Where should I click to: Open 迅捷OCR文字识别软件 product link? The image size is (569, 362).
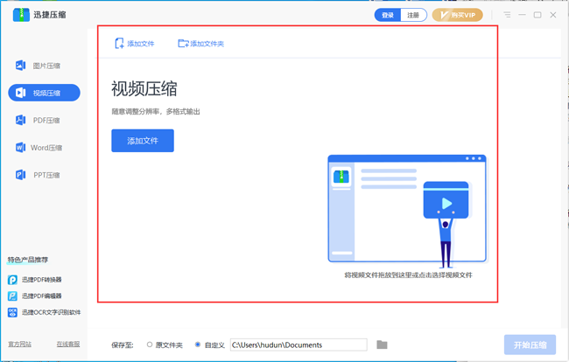click(x=51, y=312)
